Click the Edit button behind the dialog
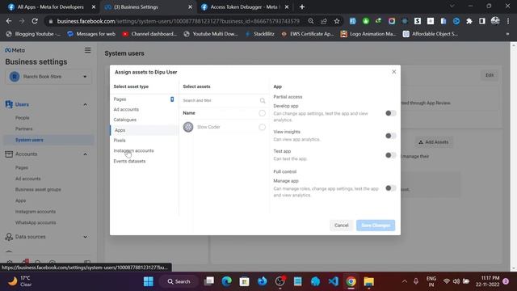 click(x=490, y=75)
